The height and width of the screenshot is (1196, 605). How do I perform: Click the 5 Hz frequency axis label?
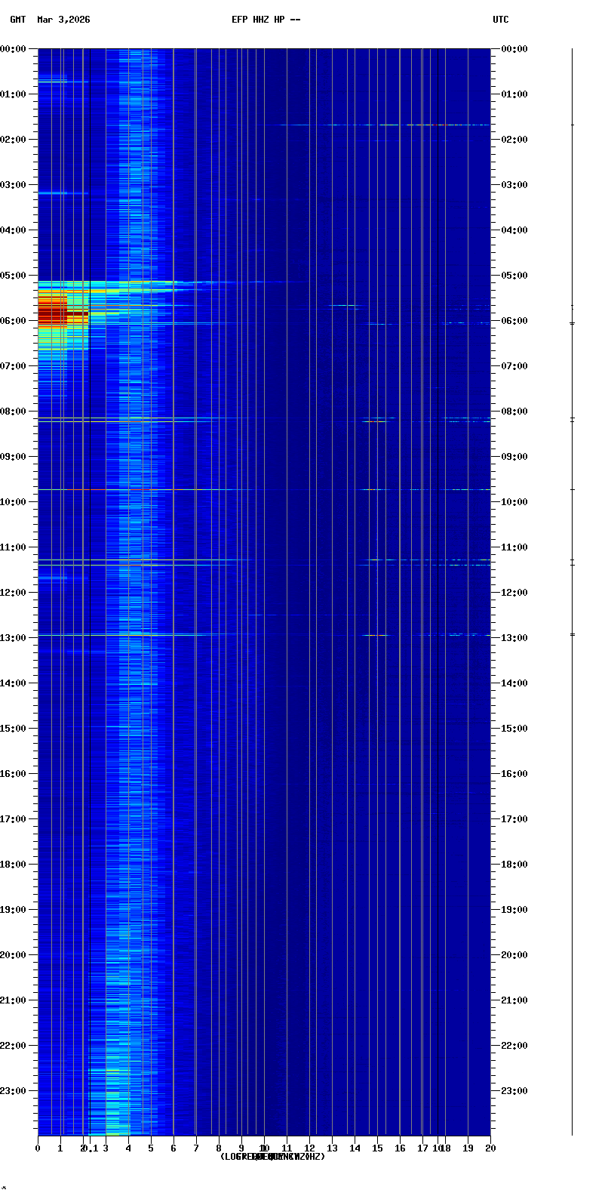(151, 1148)
